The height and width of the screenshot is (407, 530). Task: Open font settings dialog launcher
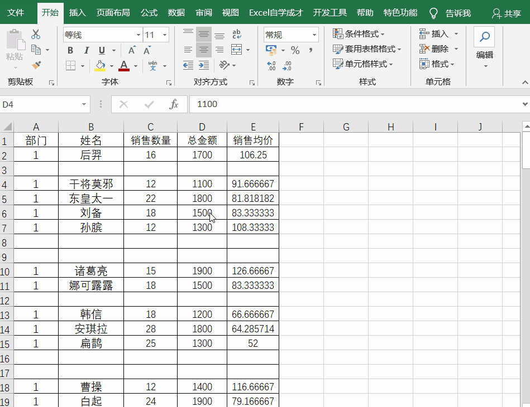169,83
